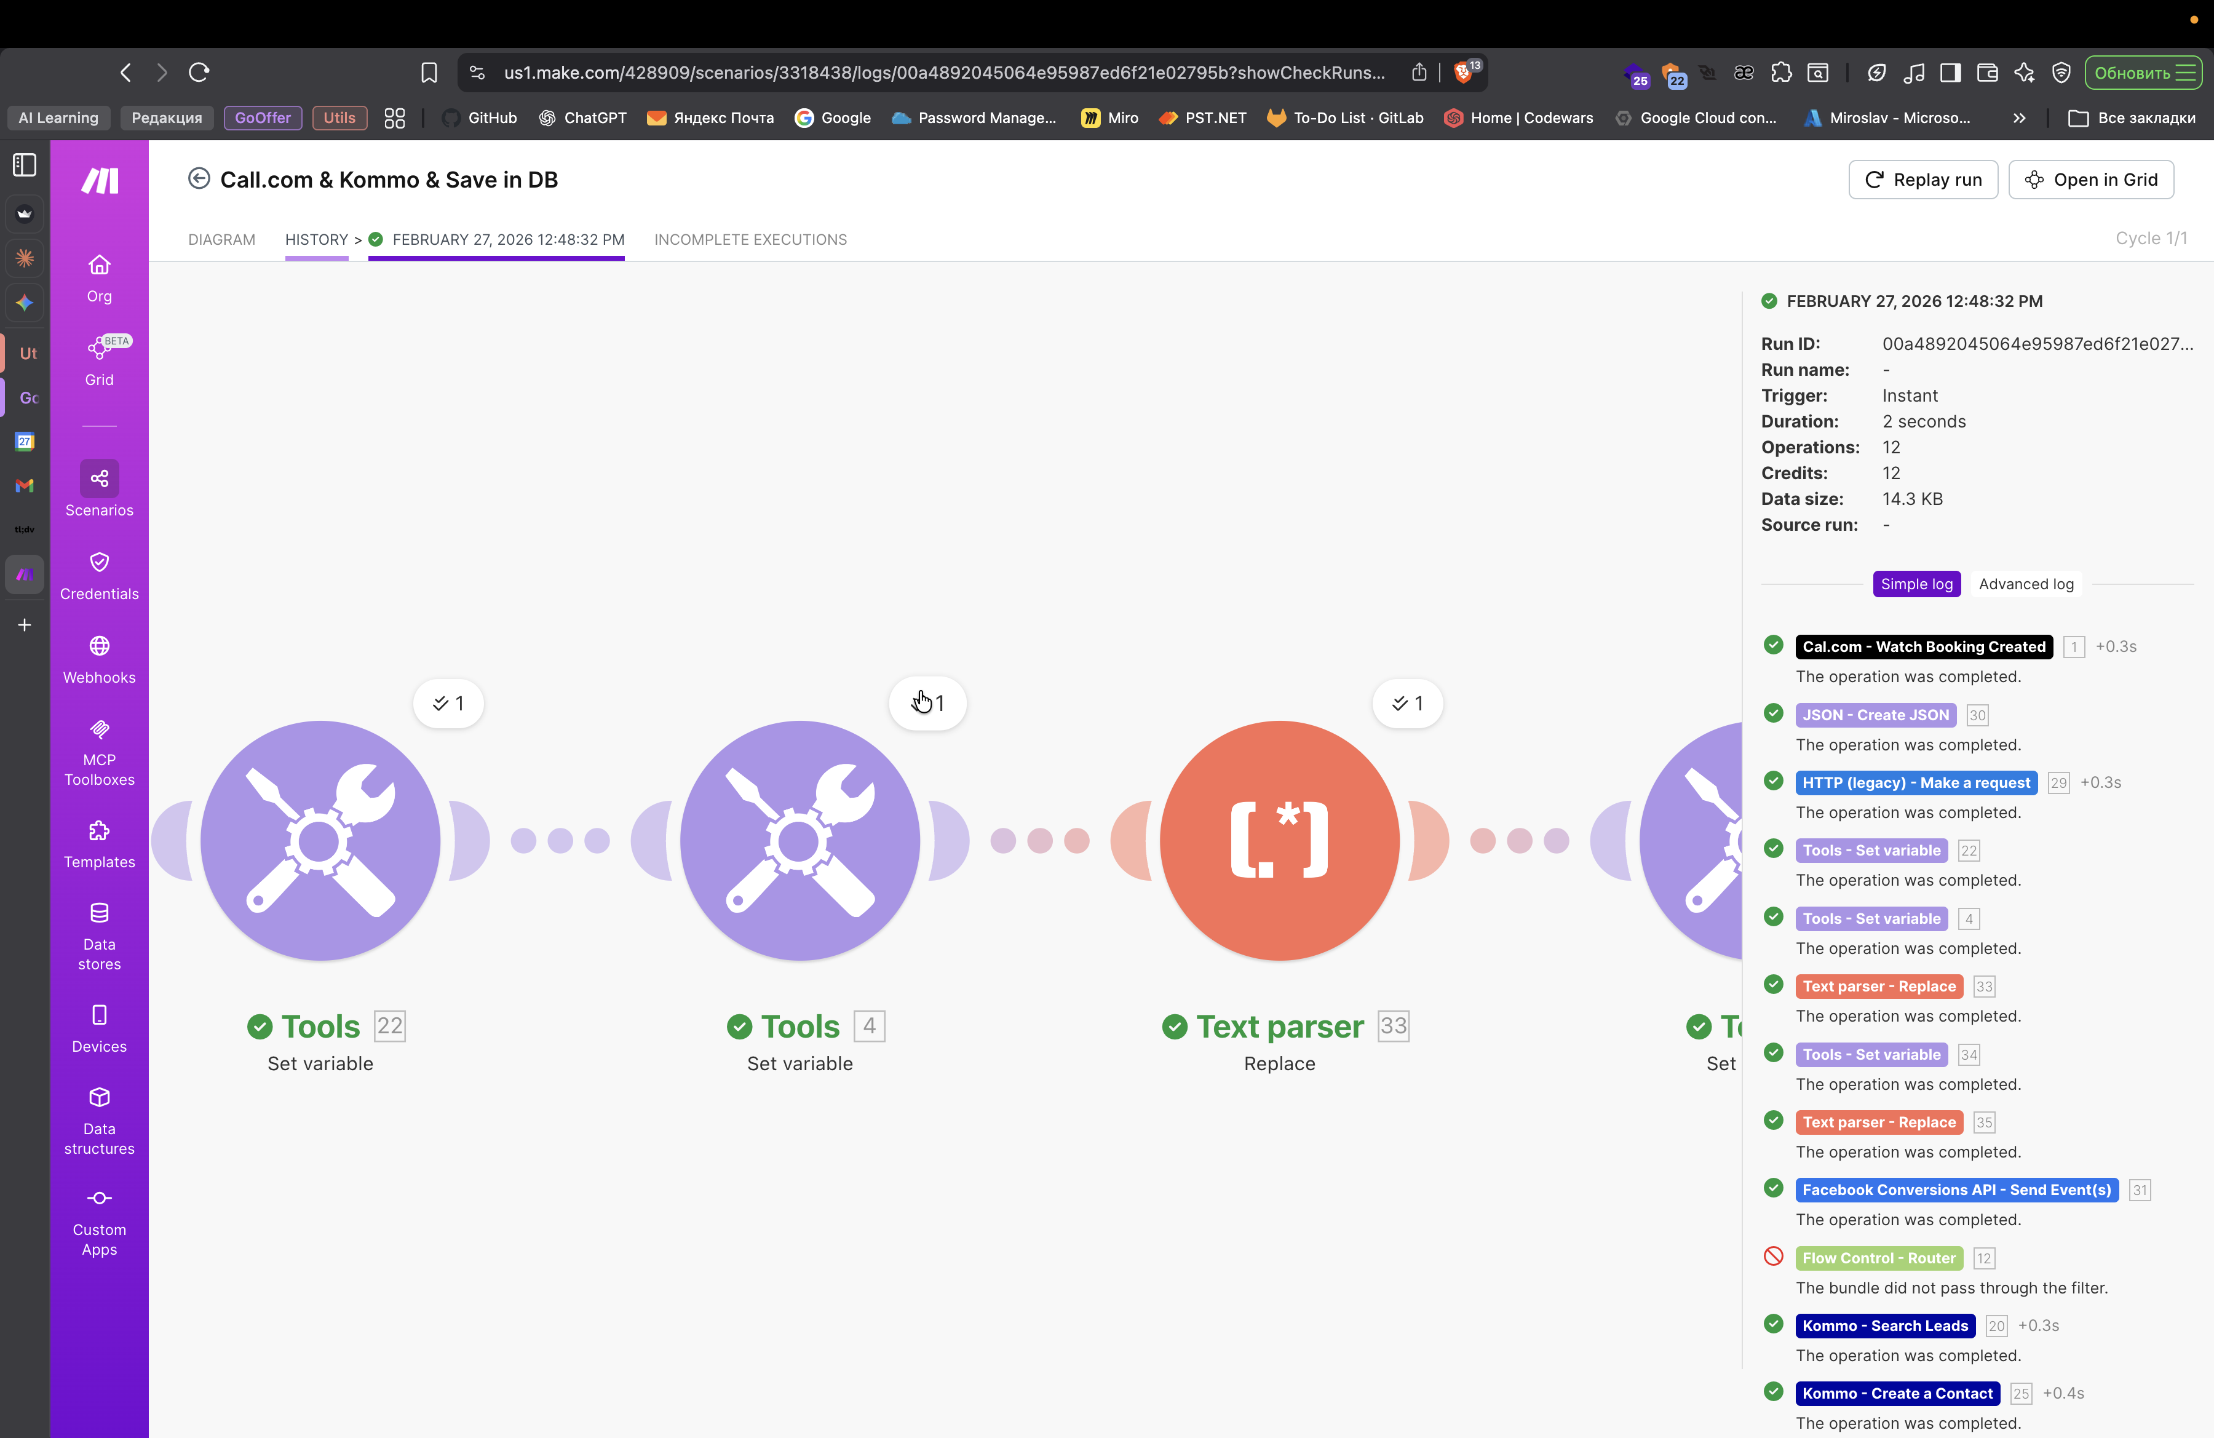The width and height of the screenshot is (2214, 1438).
Task: Switch to Advanced log
Action: [2025, 584]
